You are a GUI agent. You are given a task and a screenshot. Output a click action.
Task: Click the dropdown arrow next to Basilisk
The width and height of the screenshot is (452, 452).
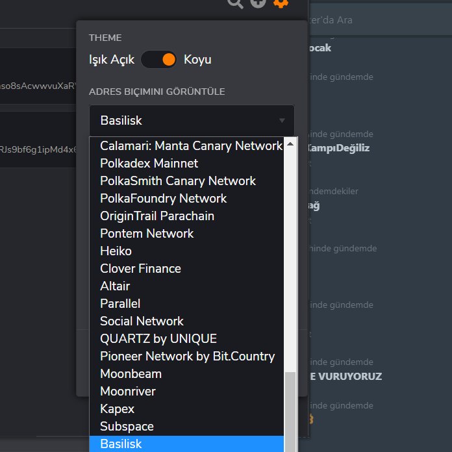[282, 120]
